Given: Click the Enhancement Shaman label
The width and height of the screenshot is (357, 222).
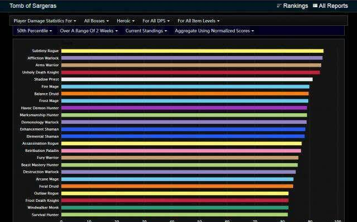Looking at the screenshot, I should point(39,129).
